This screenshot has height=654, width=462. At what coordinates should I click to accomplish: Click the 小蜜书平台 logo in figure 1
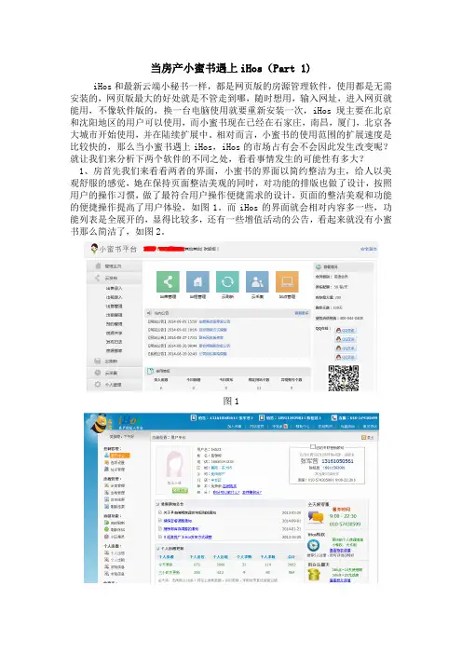coord(114,249)
